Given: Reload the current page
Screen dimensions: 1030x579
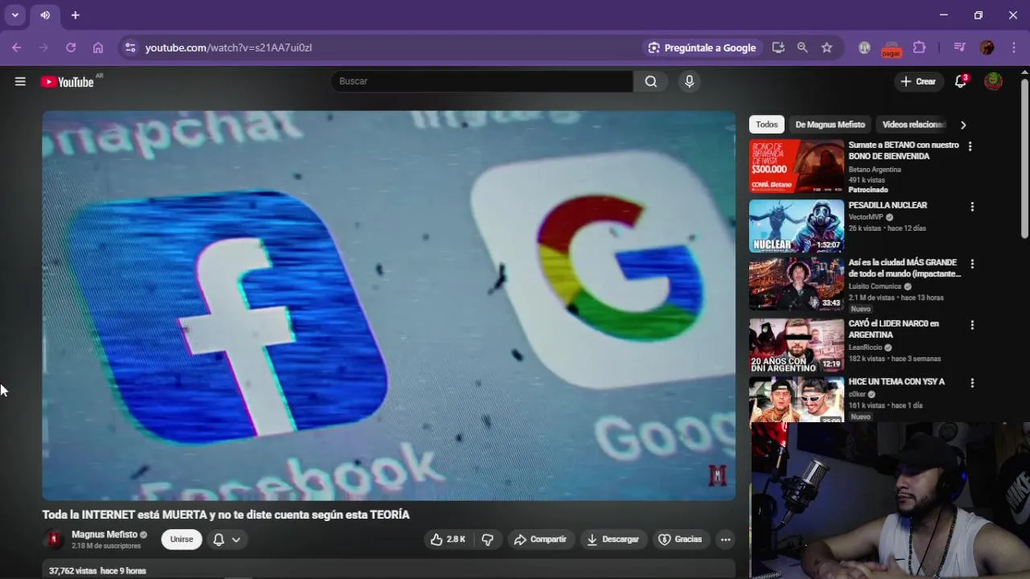Looking at the screenshot, I should point(71,47).
